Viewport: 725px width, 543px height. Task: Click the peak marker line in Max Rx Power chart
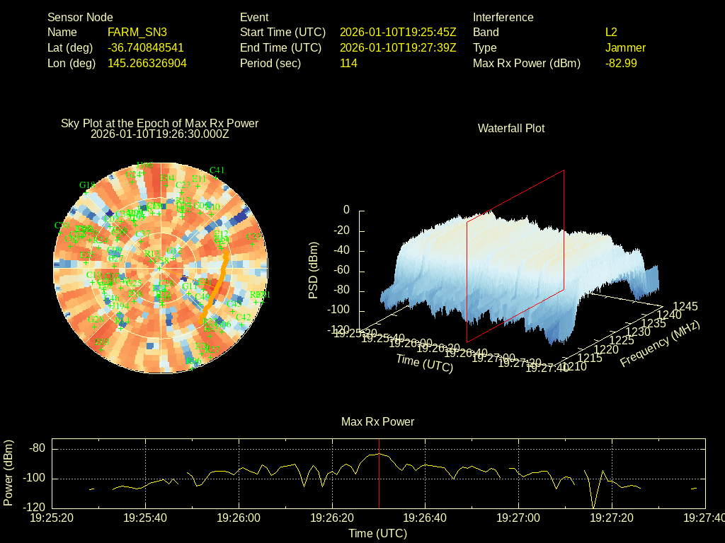(x=379, y=481)
